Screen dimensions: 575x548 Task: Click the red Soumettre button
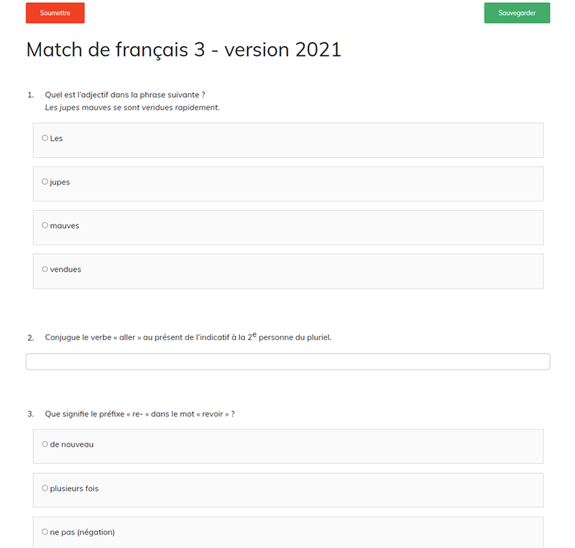(x=55, y=13)
